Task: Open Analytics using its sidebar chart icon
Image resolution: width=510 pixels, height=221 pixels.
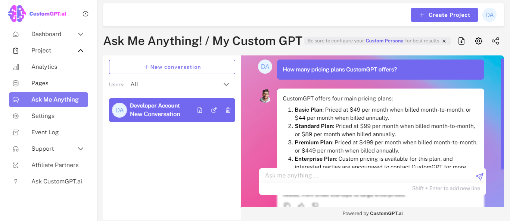Action: (x=15, y=67)
